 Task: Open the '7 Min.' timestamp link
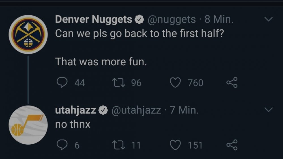185,110
